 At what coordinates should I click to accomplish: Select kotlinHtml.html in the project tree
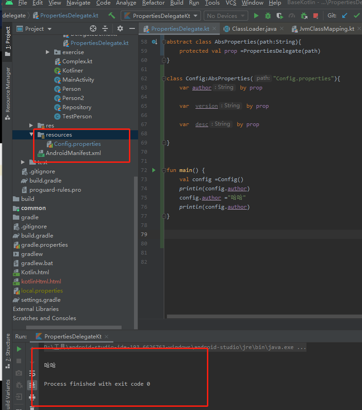37,281
